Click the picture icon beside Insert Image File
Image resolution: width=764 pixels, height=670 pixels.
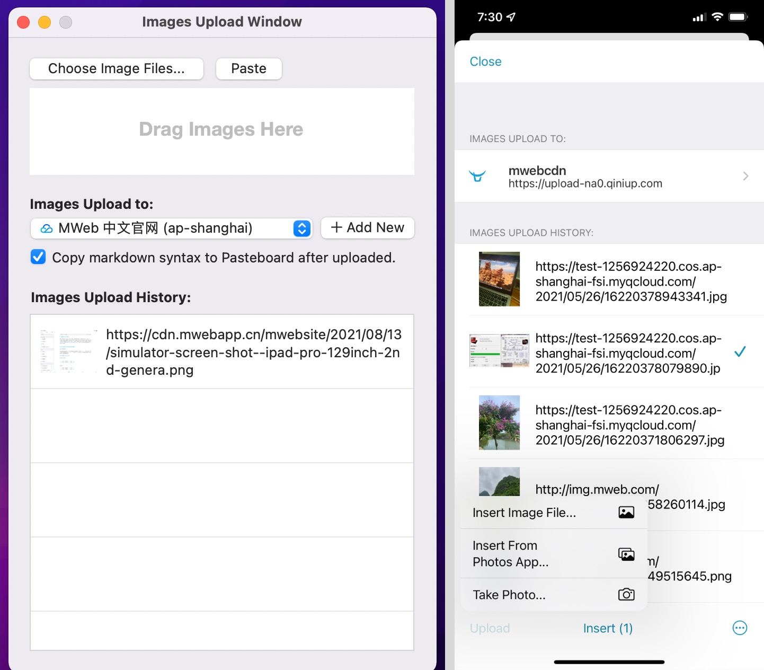click(626, 513)
